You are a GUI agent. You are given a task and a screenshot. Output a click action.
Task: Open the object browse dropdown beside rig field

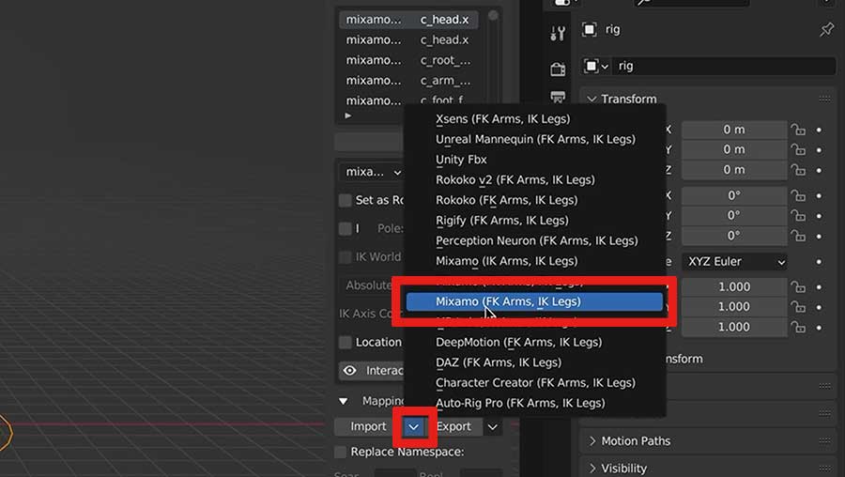click(596, 66)
